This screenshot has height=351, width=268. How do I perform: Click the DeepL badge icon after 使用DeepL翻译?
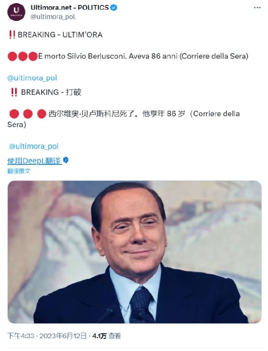[66, 160]
